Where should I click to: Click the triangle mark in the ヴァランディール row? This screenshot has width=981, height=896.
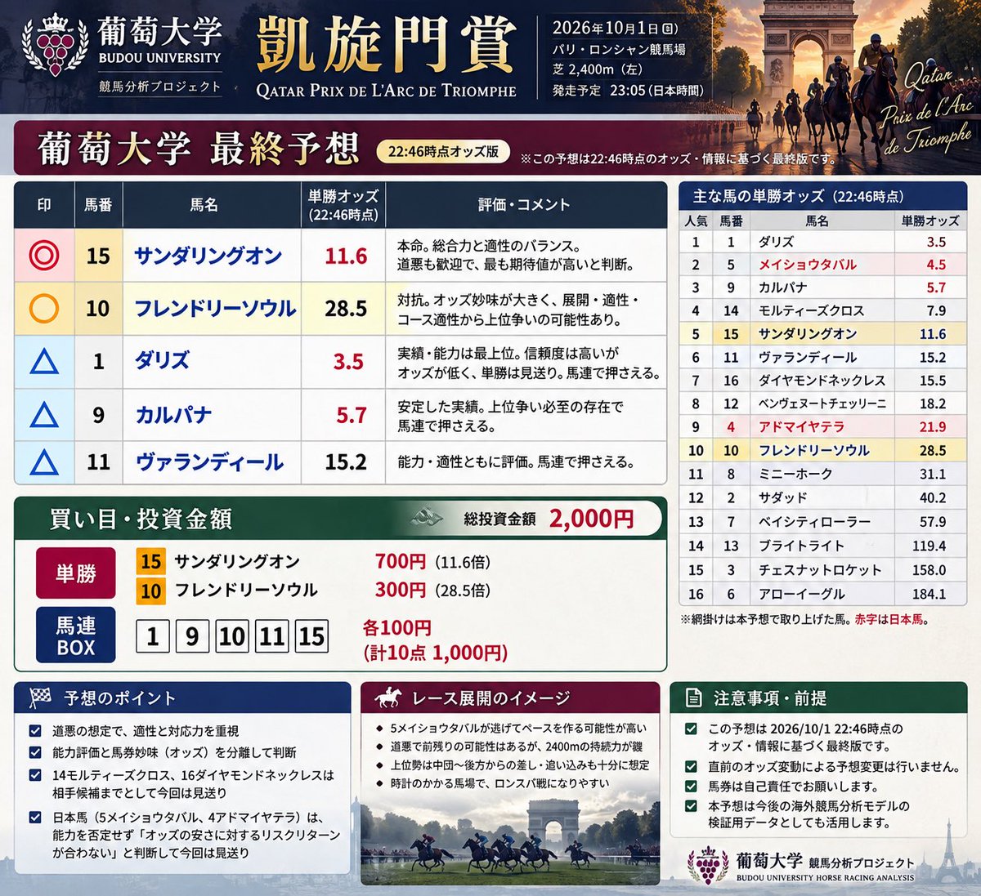44,462
